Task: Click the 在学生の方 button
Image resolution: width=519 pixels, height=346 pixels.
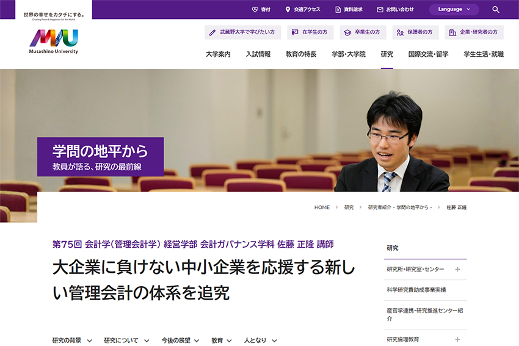Action: (310, 32)
